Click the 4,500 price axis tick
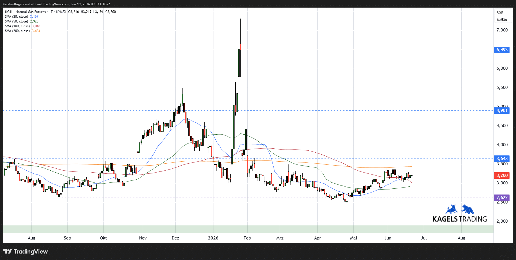516x260 pixels. click(502, 126)
